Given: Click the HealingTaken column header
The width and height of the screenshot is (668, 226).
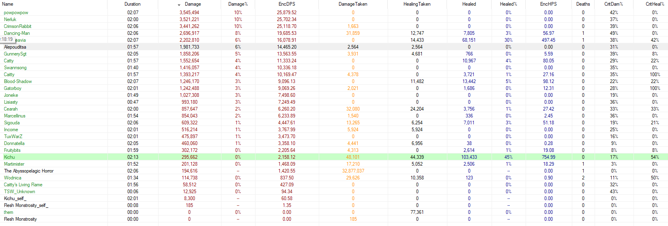Looking at the screenshot, I should tap(417, 4).
